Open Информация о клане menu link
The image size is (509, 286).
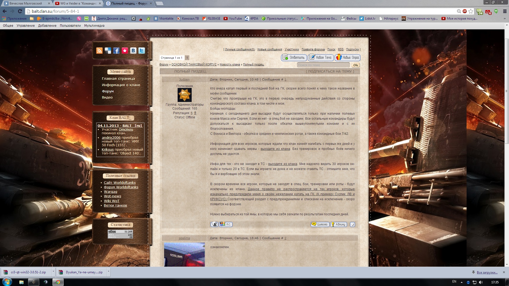(121, 85)
